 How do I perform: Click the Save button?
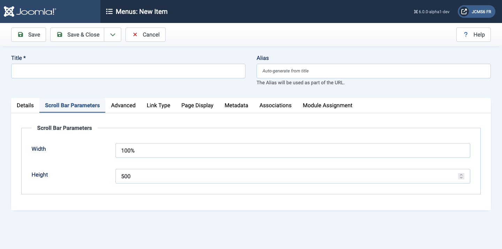29,34
